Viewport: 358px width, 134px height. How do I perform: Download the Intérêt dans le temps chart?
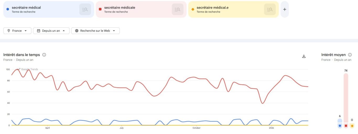click(x=304, y=56)
